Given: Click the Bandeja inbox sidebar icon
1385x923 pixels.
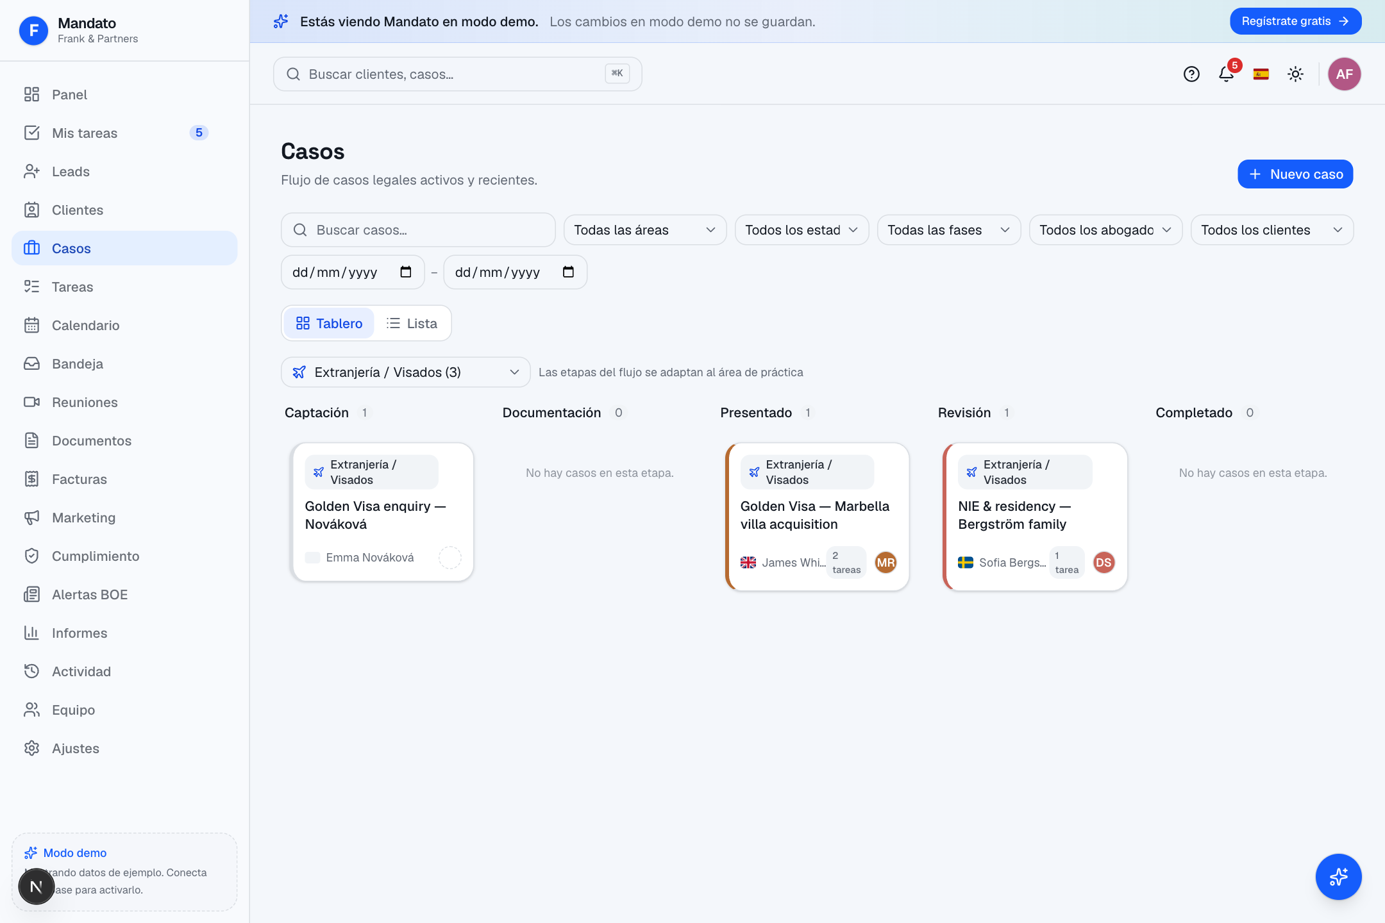Looking at the screenshot, I should click(x=31, y=363).
